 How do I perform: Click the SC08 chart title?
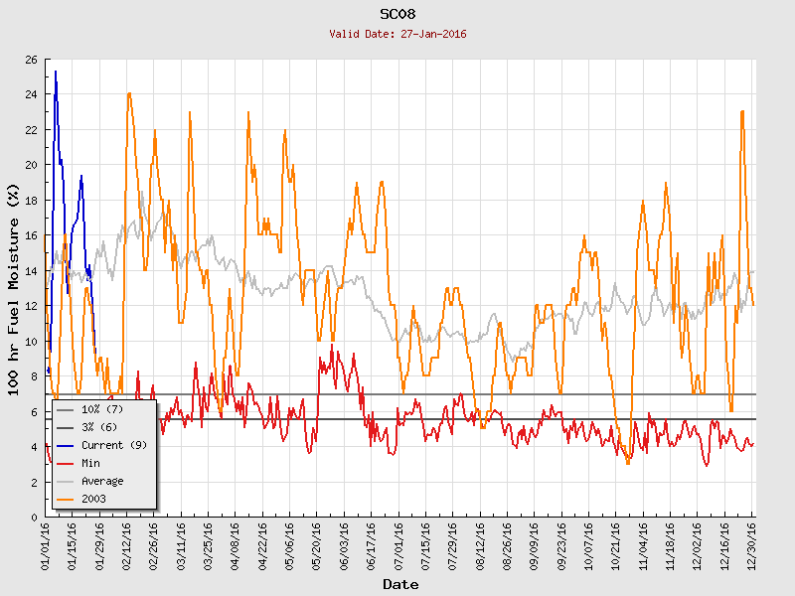point(397,14)
